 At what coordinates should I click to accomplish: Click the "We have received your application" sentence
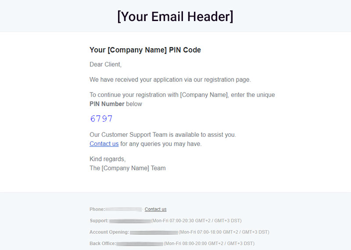click(170, 80)
